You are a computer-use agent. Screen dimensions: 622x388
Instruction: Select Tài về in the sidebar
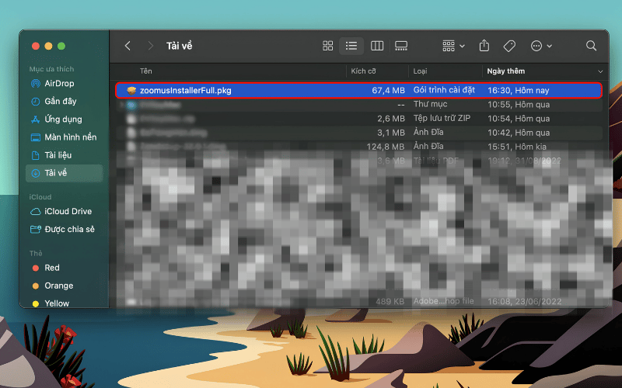pos(65,173)
